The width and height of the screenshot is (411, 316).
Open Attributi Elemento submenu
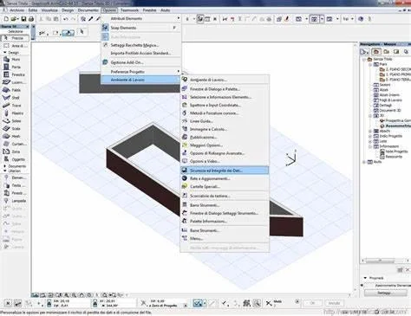141,18
